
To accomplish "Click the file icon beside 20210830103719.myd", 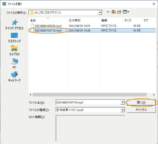I will (x=32, y=30).
